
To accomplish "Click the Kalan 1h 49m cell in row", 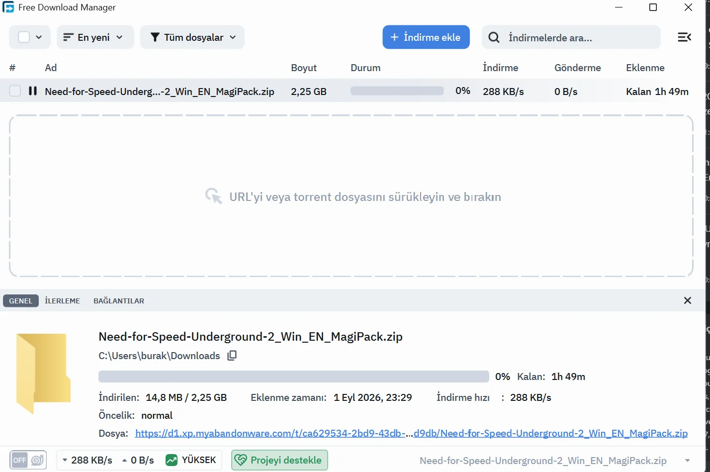I will tap(657, 92).
